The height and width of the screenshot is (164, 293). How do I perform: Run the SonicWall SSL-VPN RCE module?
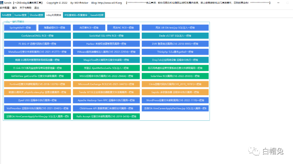click(106, 36)
